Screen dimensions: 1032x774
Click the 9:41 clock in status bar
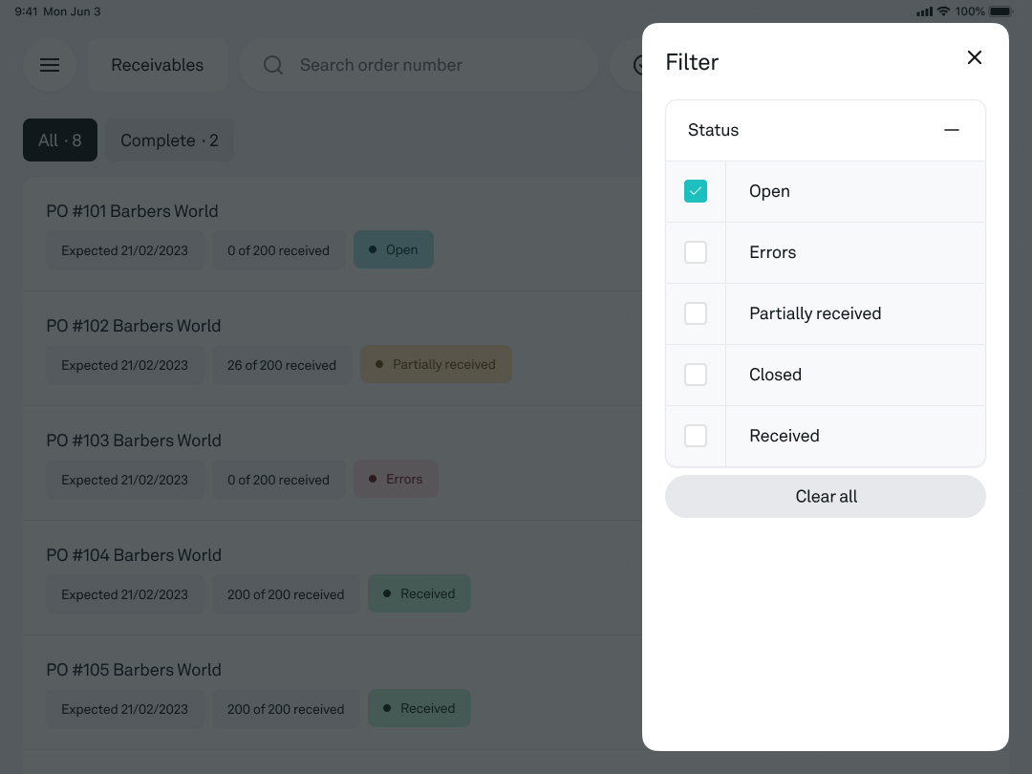[x=27, y=11]
